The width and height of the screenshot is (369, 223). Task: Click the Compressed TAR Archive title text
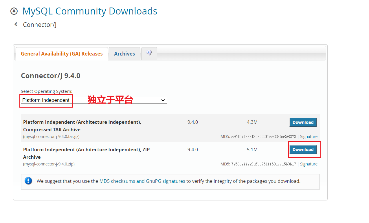82,126
